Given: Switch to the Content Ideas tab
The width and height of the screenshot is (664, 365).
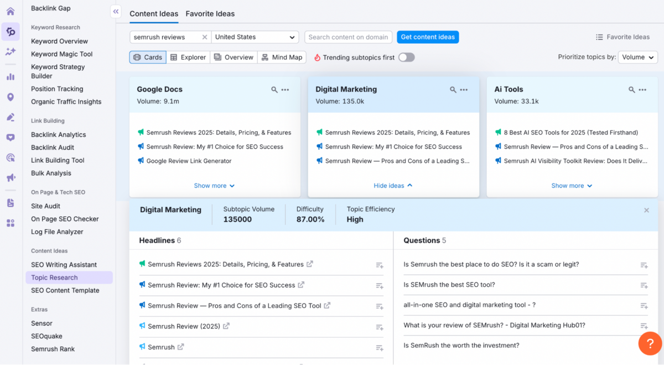Looking at the screenshot, I should [154, 14].
